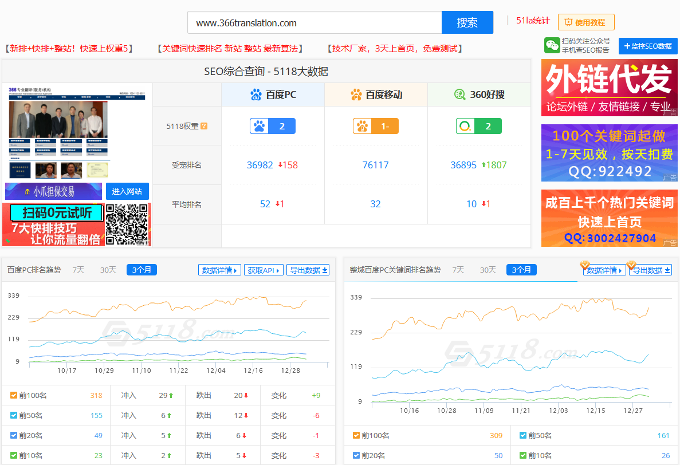The height and width of the screenshot is (465, 680).
Task: Open 数据详情 in whole-domain trend panel
Action: [x=604, y=270]
